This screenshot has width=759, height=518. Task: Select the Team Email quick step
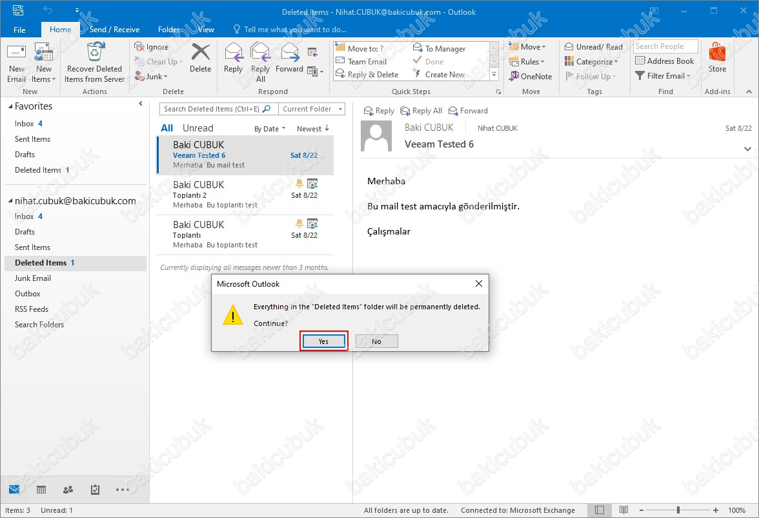click(361, 61)
